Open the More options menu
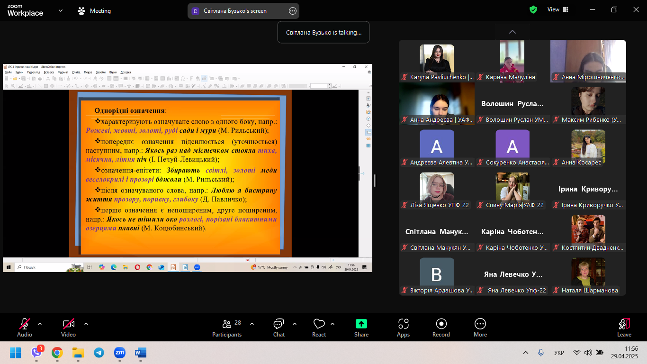Screen dimensions: 647x364 pos(480,327)
